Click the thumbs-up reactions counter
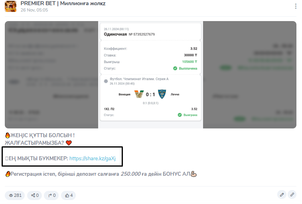This screenshot has width=302, height=204. point(68,195)
